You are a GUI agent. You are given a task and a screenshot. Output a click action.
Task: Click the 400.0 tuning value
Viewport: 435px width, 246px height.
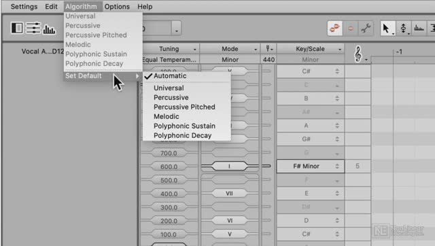(169, 194)
